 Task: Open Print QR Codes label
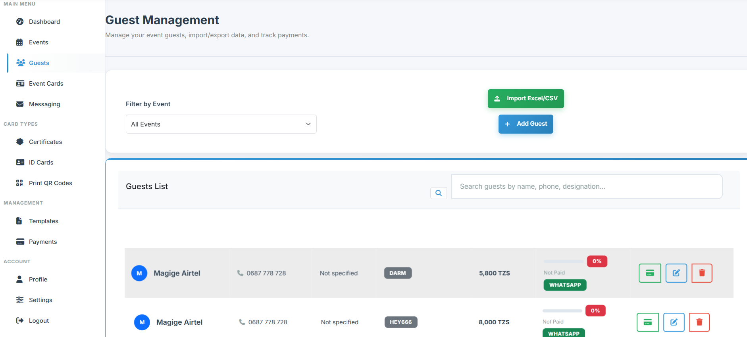(50, 183)
